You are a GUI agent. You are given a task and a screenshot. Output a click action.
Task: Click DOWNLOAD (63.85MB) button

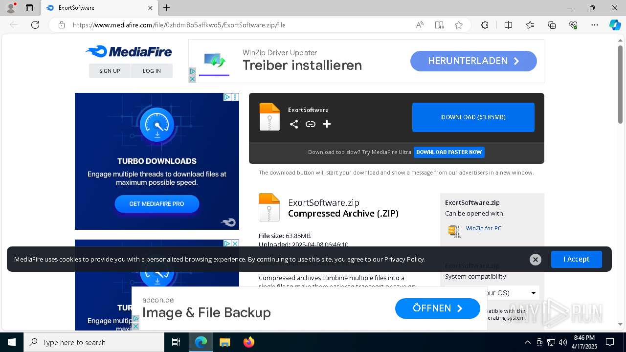[473, 117]
